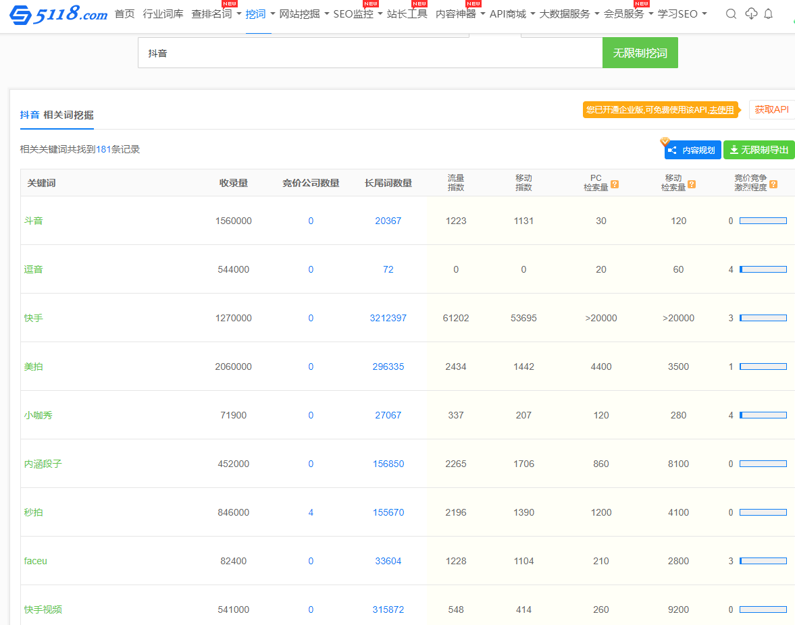Open keyword link faceu
This screenshot has width=795, height=625.
point(36,561)
